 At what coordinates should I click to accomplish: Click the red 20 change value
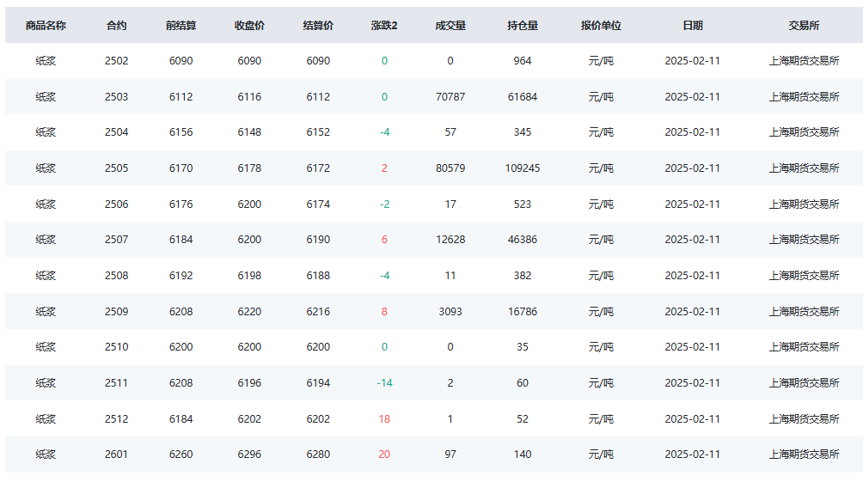coord(384,454)
